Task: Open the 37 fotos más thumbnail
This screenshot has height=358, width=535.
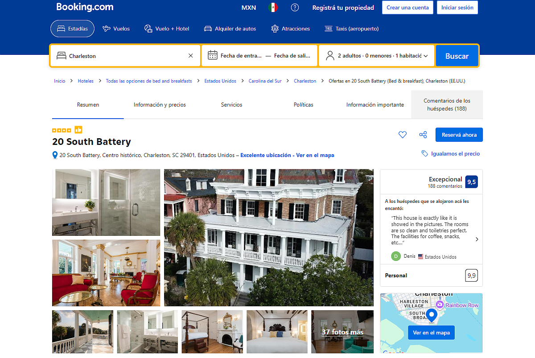Action: [342, 332]
